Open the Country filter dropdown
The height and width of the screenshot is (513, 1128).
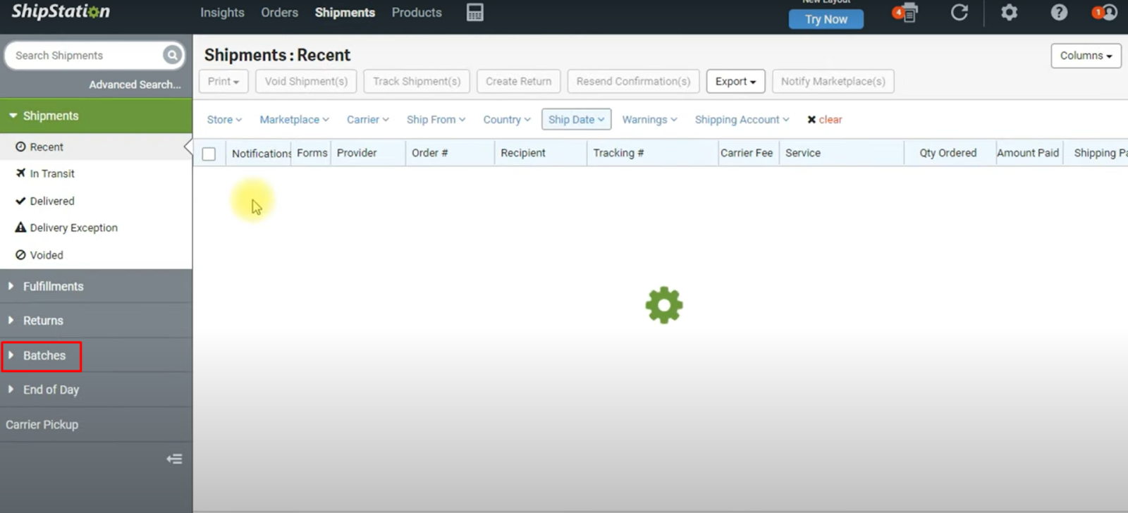click(x=507, y=120)
